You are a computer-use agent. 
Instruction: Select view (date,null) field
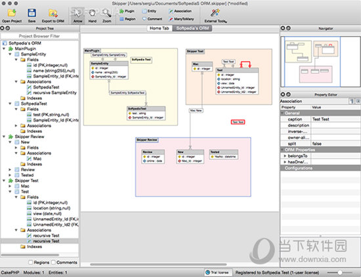47,213
